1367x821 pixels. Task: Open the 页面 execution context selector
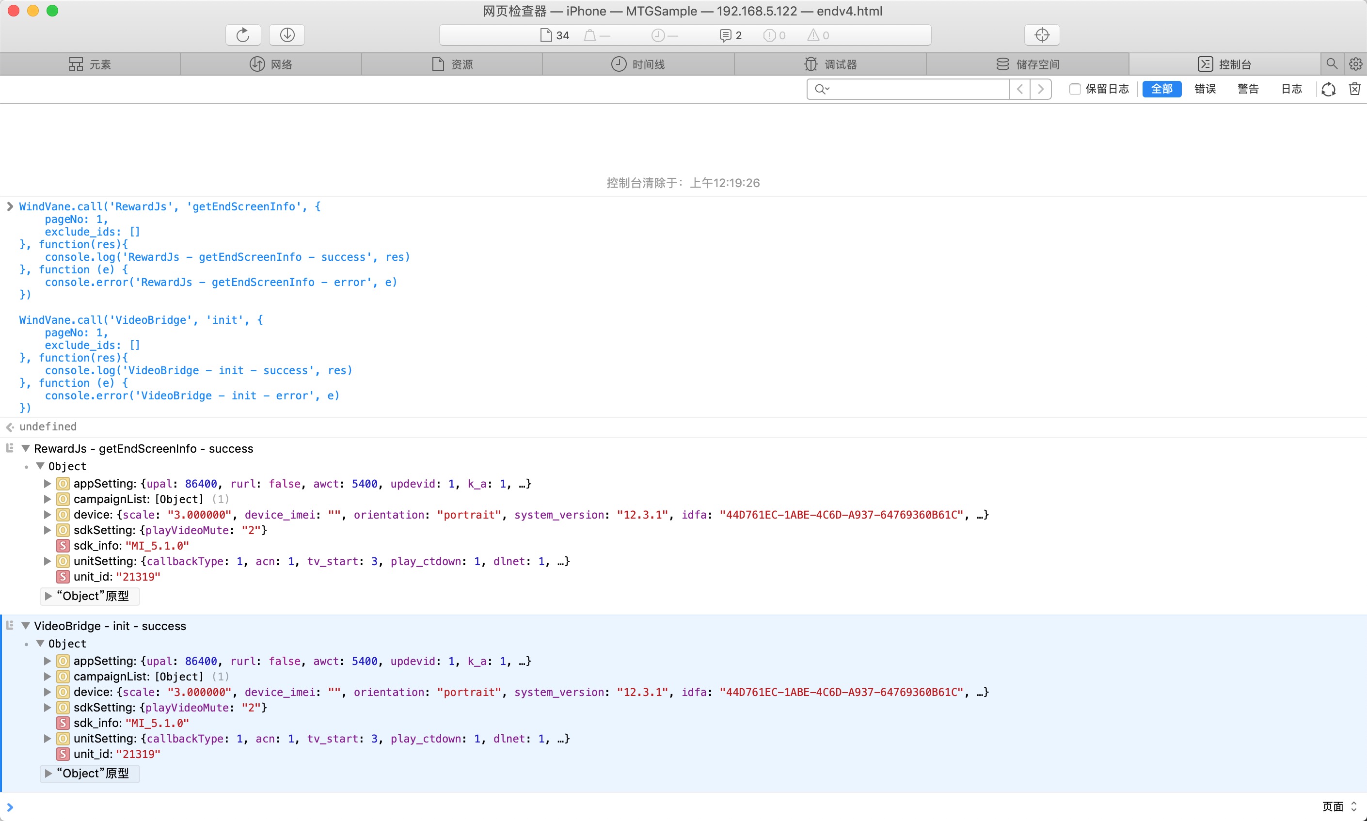click(1340, 806)
